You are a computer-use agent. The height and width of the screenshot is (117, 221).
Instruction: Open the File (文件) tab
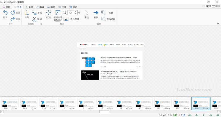pyautogui.click(x=6, y=7)
